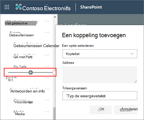
Task: Click the navigation scroll up arrow
Action: pyautogui.click(x=55, y=17)
